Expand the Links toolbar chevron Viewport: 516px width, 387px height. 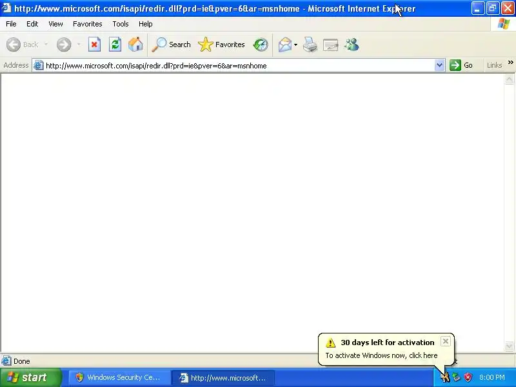tap(510, 63)
